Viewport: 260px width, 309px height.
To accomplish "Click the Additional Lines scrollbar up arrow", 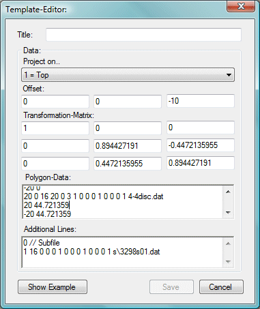I will pyautogui.click(x=228, y=244).
